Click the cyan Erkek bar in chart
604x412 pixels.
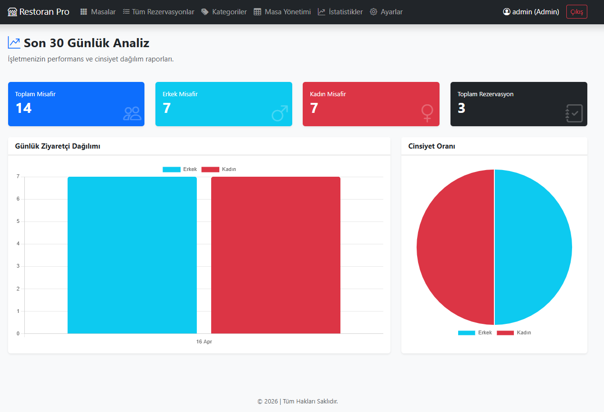pos(132,255)
